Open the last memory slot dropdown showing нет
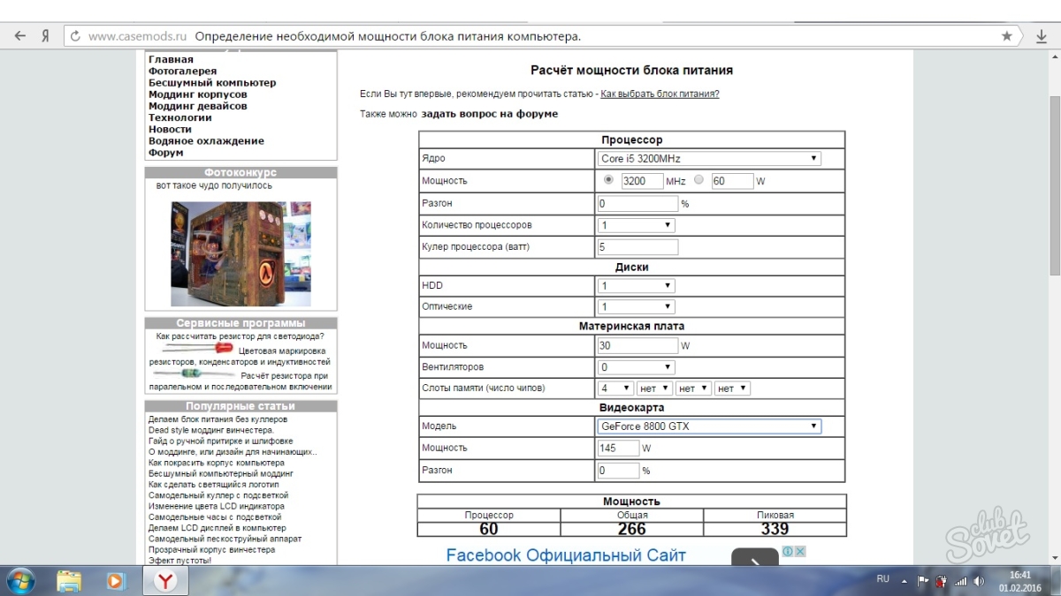This screenshot has height=596, width=1061. (732, 389)
